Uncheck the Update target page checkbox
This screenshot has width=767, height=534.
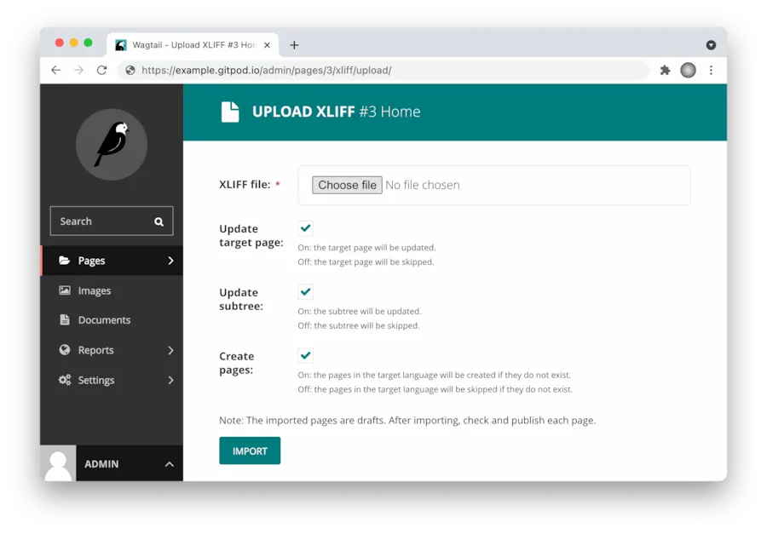click(305, 228)
